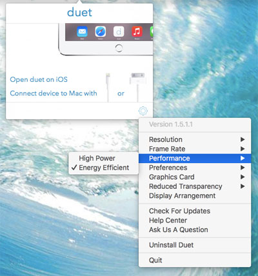Expand the Resolution submenu arrow

pyautogui.click(x=243, y=139)
